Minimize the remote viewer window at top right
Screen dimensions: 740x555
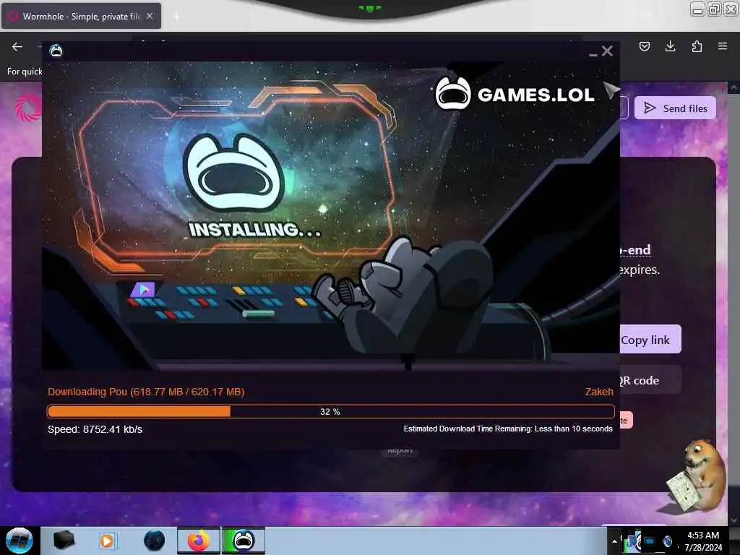tap(697, 9)
